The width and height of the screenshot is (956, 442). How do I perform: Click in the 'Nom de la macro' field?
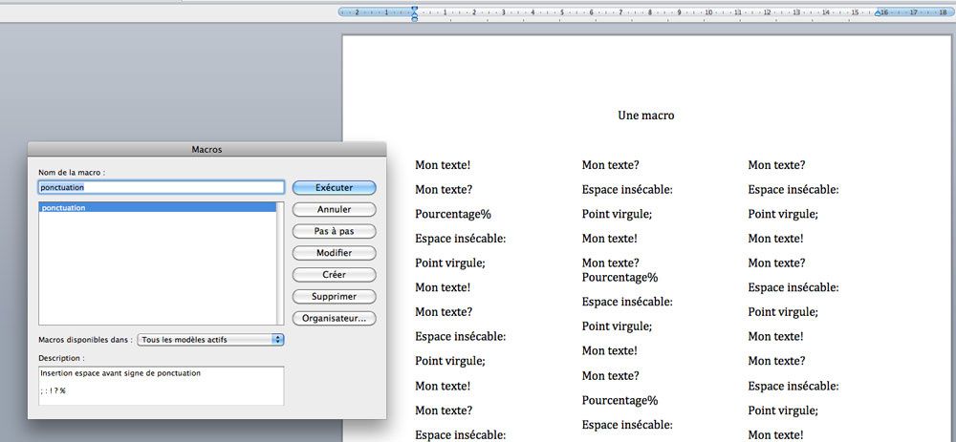161,188
